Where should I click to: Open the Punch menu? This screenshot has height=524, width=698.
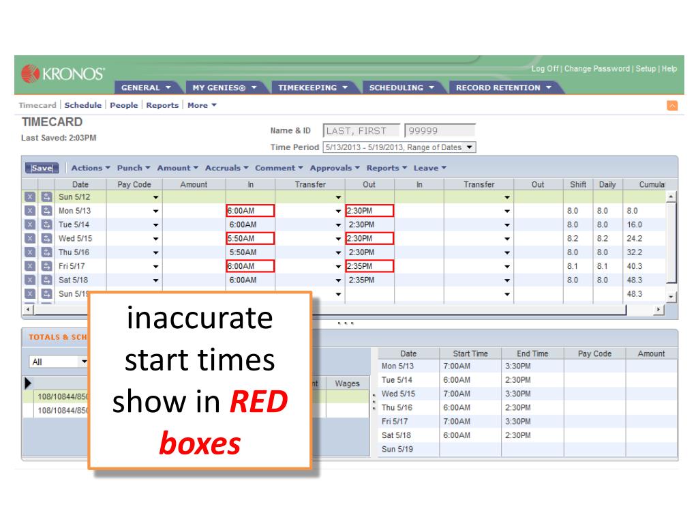[134, 168]
